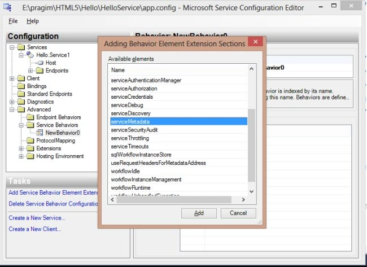Open the Help menu
Screen dimensions: 367x267
33,21
